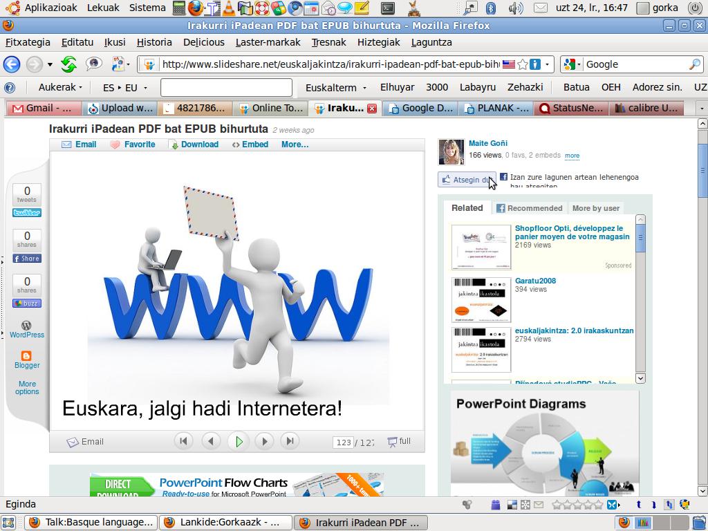Open the Laster-markak menu

[268, 42]
